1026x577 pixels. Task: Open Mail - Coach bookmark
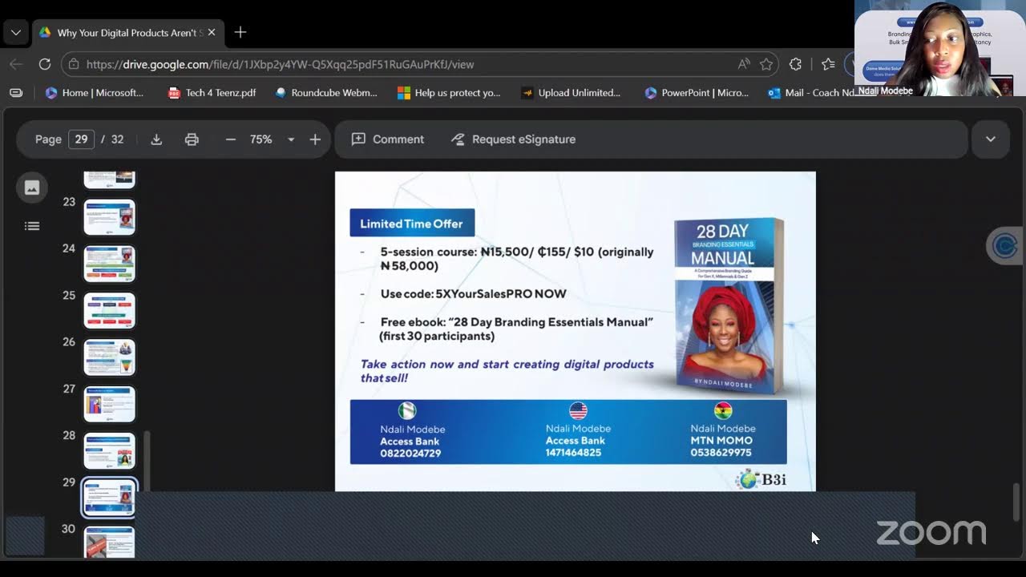click(x=811, y=93)
